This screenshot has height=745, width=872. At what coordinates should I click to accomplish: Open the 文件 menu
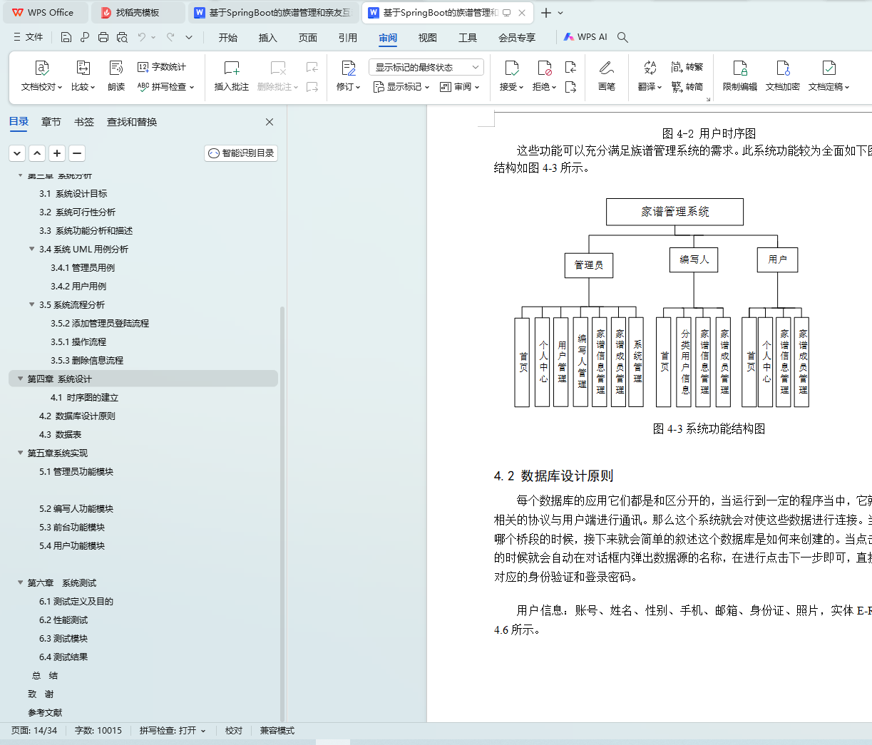(x=29, y=37)
